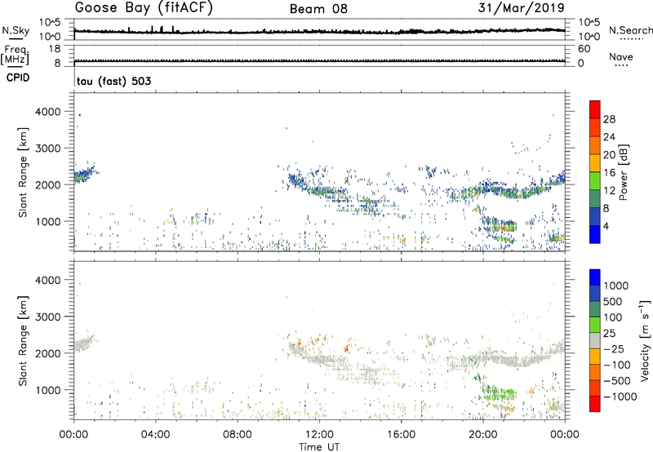Pick the yellow 16–20 dB Power color segment
653x452 pixels.
[595, 163]
